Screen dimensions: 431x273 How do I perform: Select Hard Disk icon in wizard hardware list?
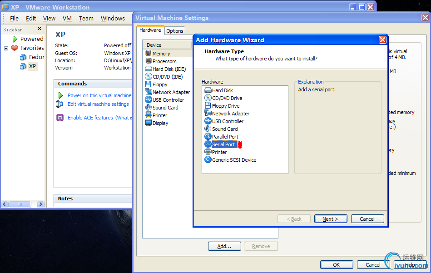pos(208,90)
